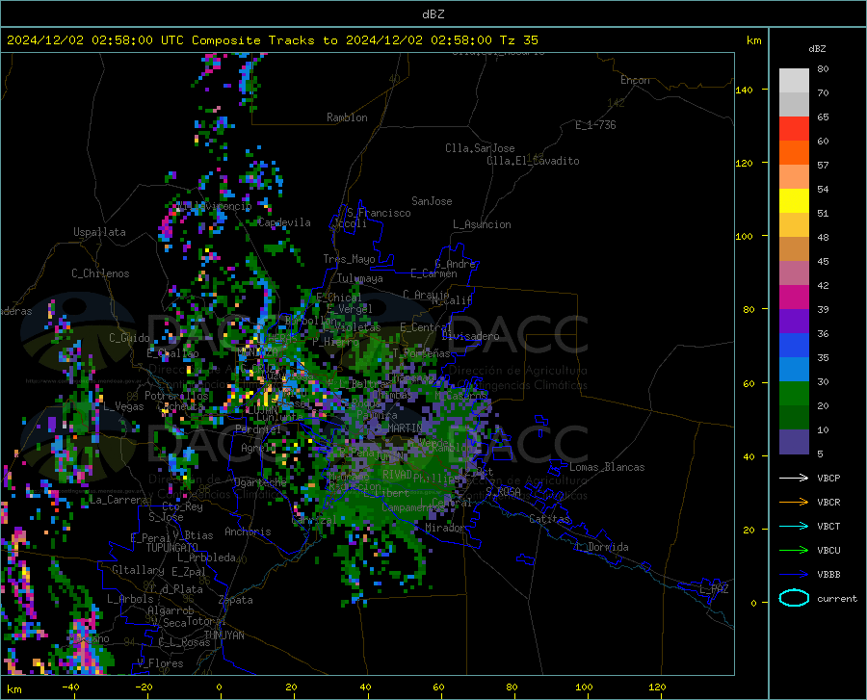
Task: Click the VBCU legend label
Action: [828, 551]
